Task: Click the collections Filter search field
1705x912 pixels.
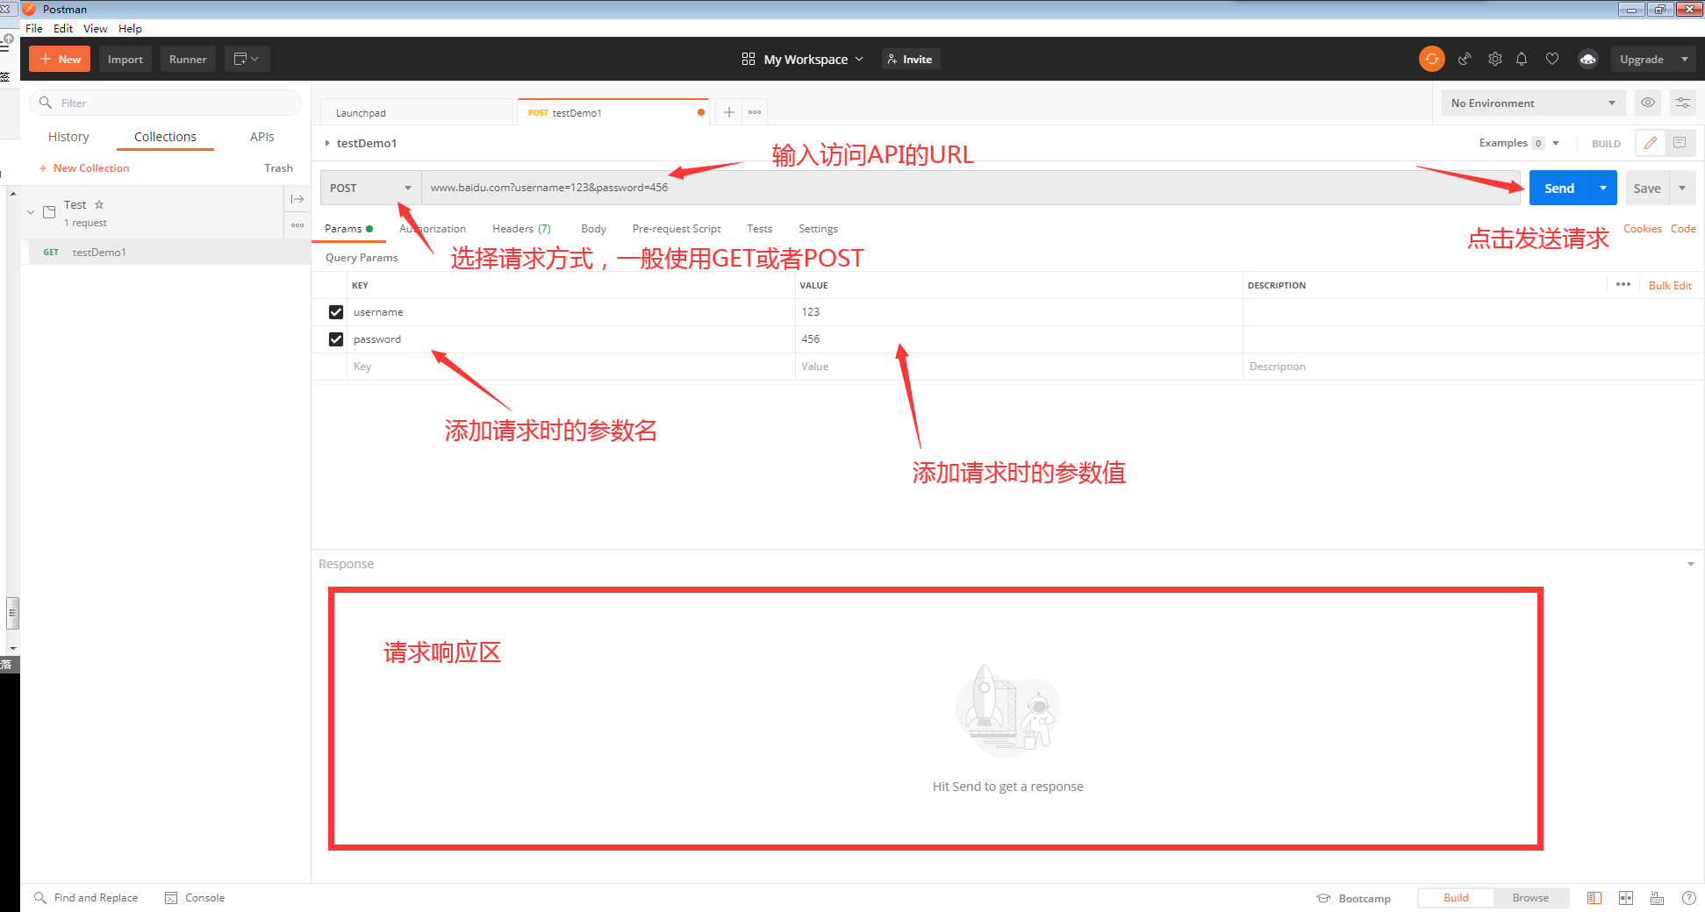Action: click(166, 103)
